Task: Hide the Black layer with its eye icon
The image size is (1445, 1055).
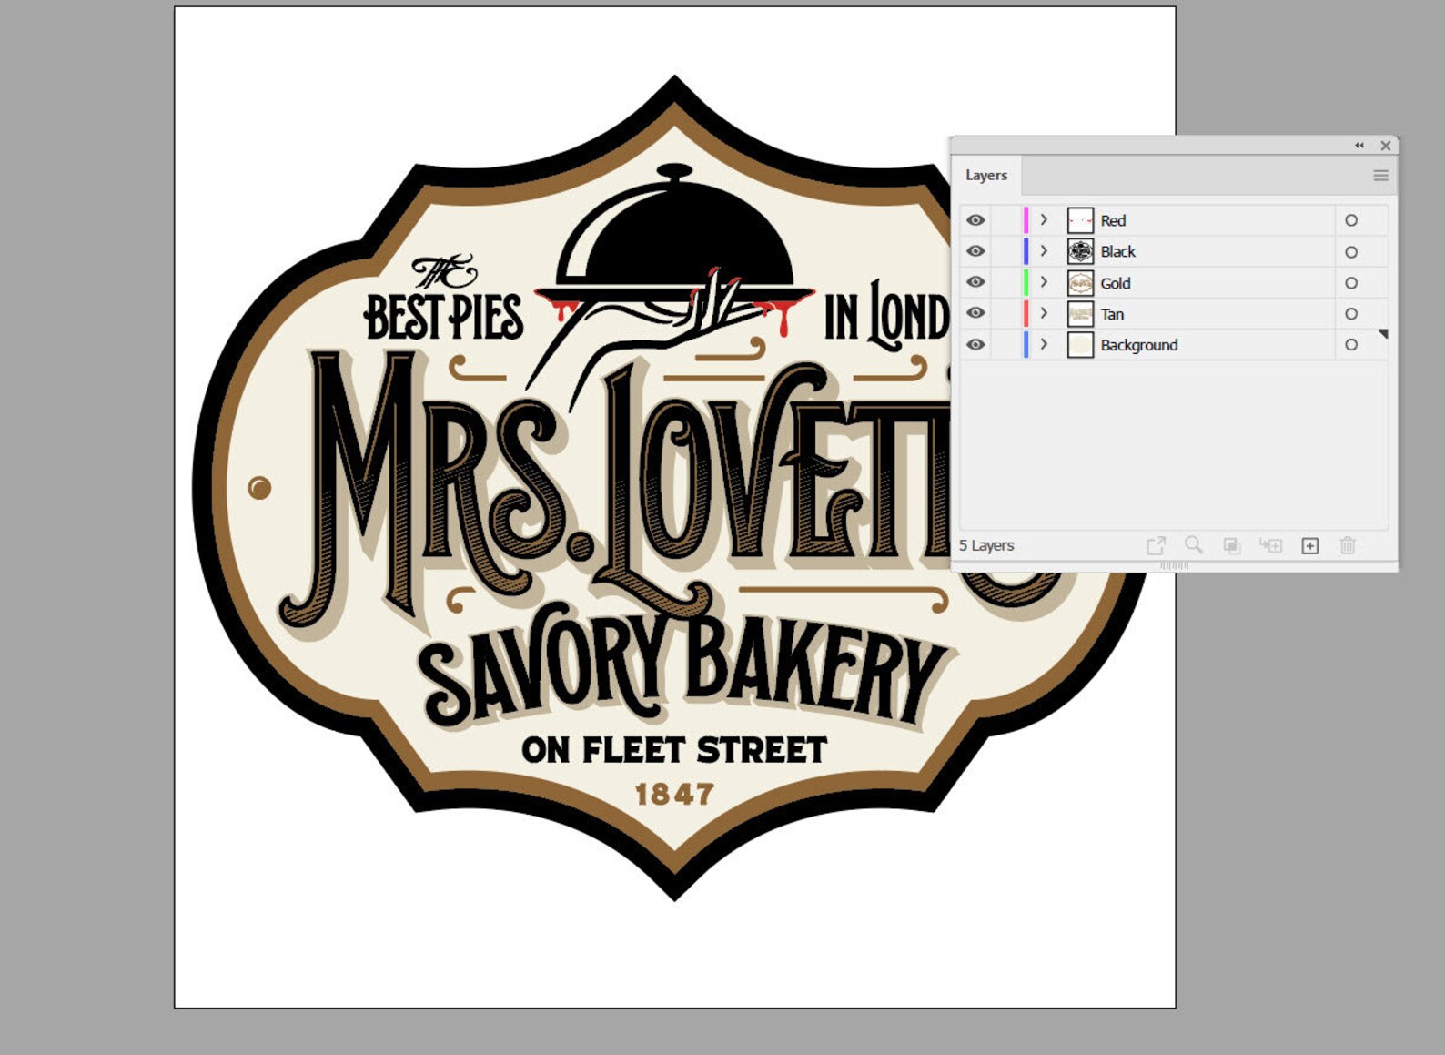Action: (975, 251)
